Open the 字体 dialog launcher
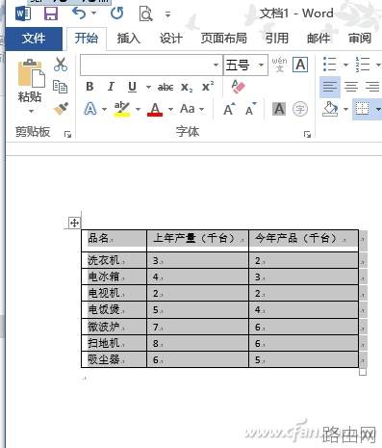 coord(307,134)
